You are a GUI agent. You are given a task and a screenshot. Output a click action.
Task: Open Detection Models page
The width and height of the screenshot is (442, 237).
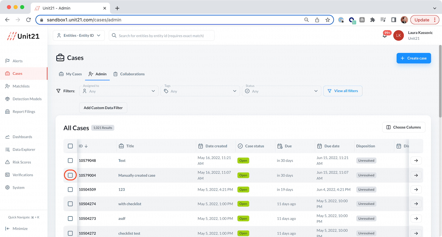(x=27, y=99)
